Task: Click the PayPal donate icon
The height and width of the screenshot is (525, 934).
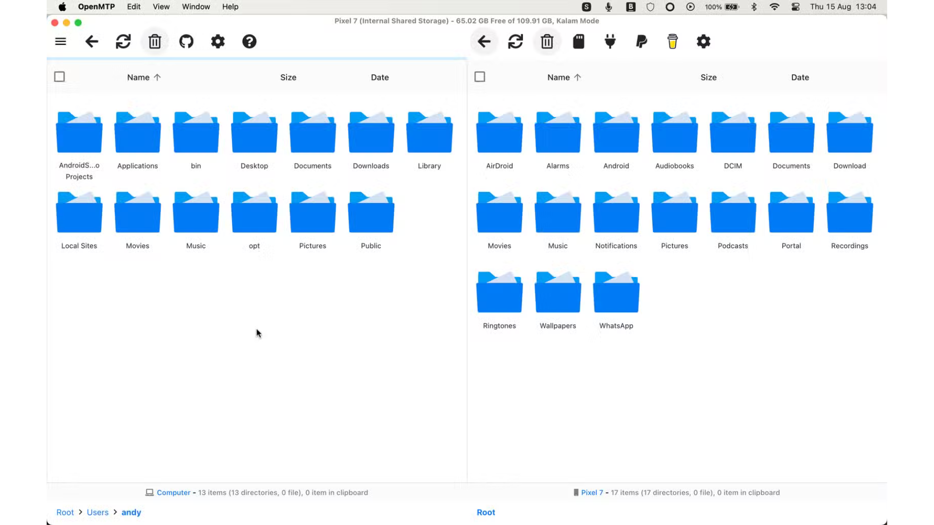Action: (x=641, y=42)
